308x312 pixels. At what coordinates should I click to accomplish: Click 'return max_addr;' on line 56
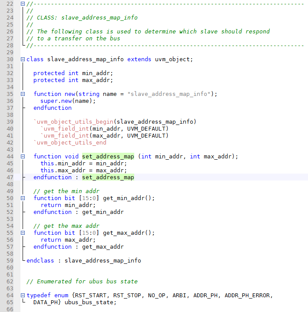point(68,240)
